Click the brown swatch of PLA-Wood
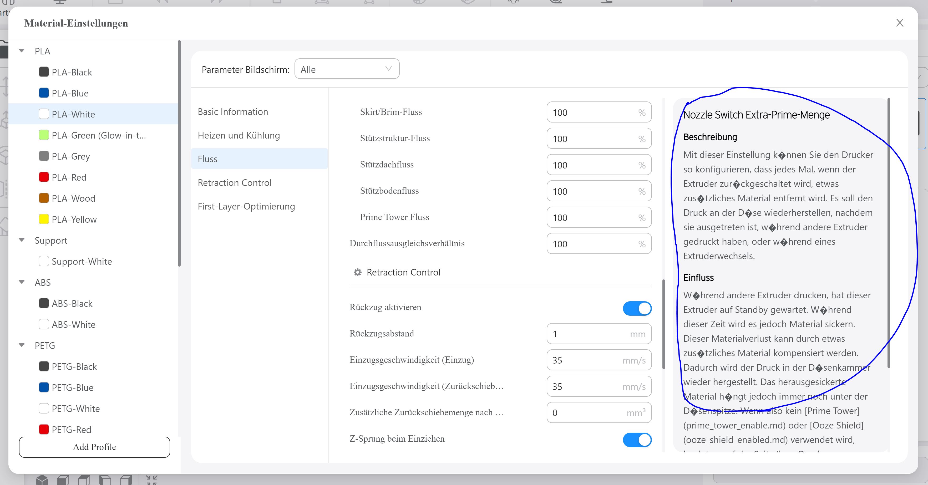The image size is (928, 485). (44, 198)
